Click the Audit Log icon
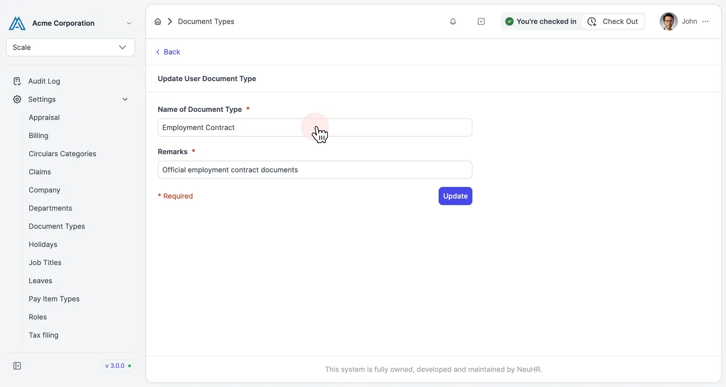 [17, 81]
